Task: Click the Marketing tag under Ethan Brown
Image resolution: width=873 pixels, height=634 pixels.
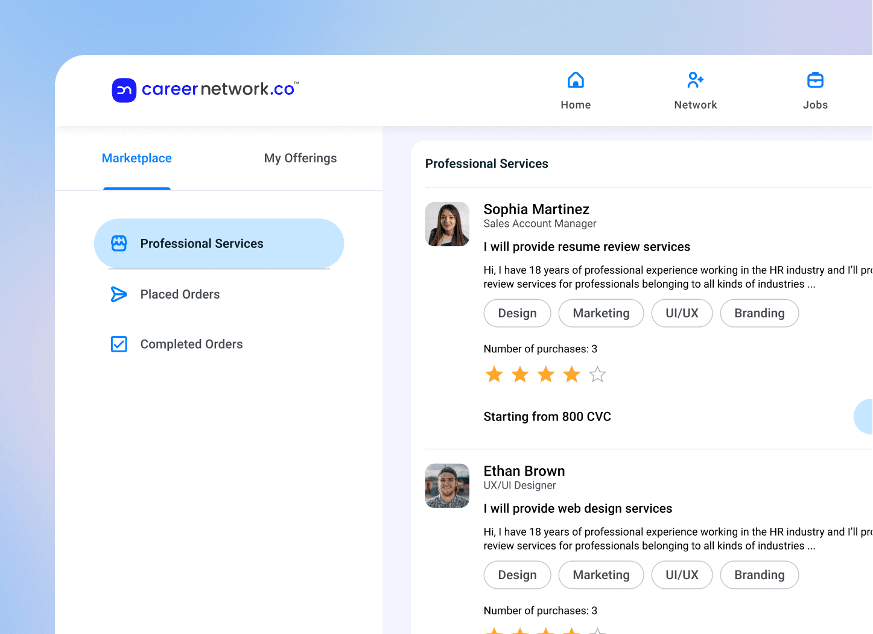Action: (602, 575)
